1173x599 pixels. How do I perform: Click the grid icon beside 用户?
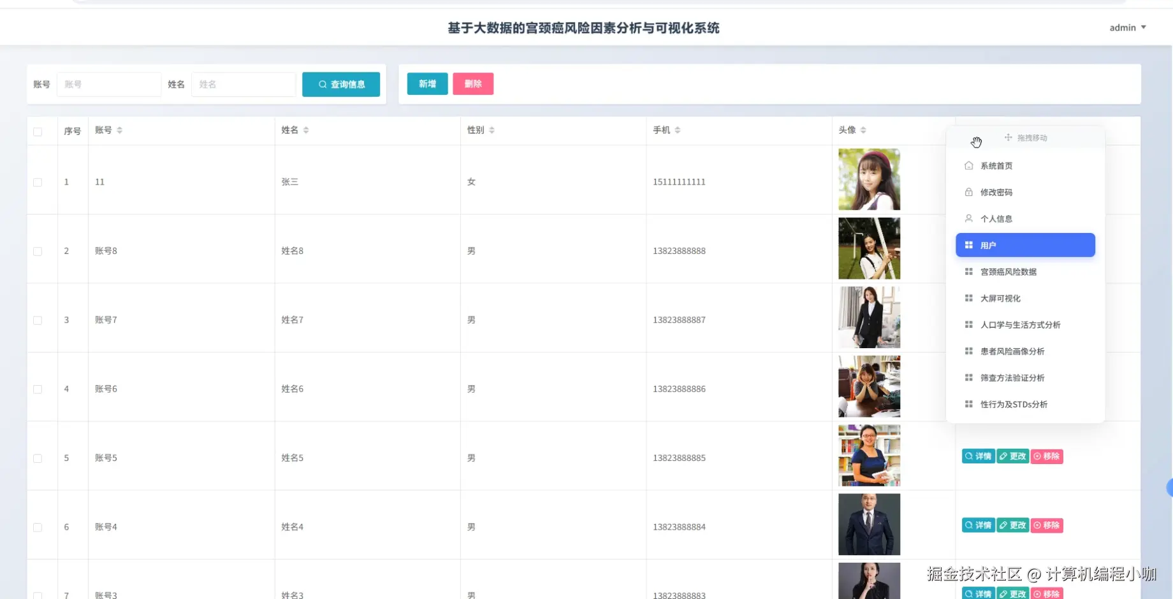click(x=968, y=245)
